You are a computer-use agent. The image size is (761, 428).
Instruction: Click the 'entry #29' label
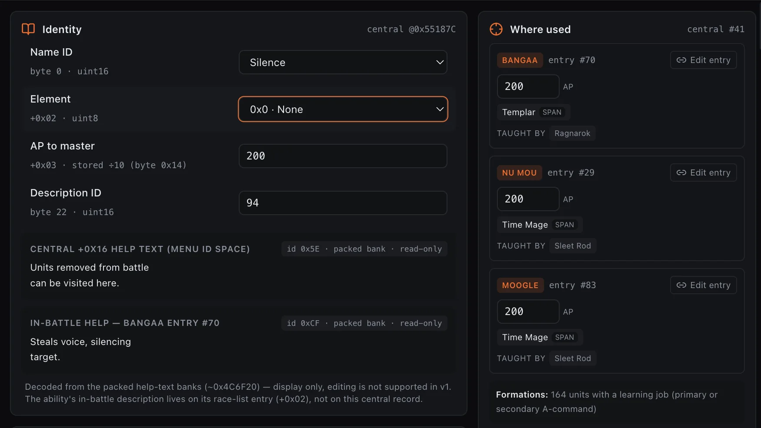(x=571, y=173)
